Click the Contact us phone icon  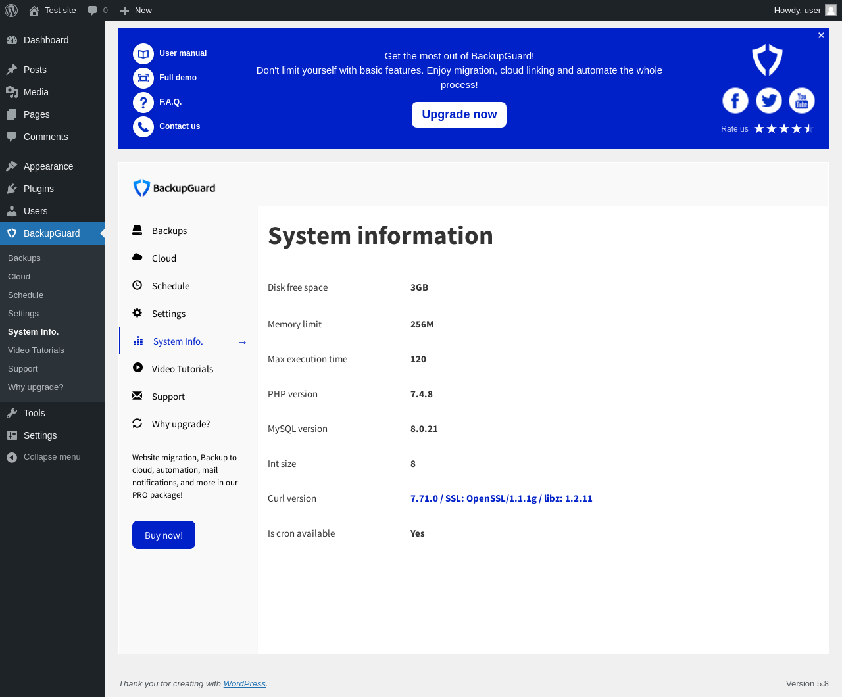point(143,127)
